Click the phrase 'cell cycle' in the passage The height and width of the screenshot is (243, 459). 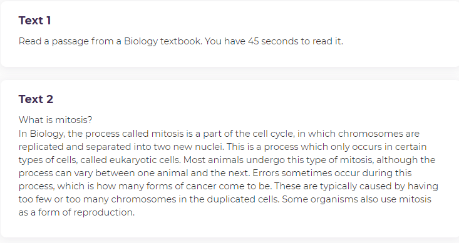(x=273, y=134)
